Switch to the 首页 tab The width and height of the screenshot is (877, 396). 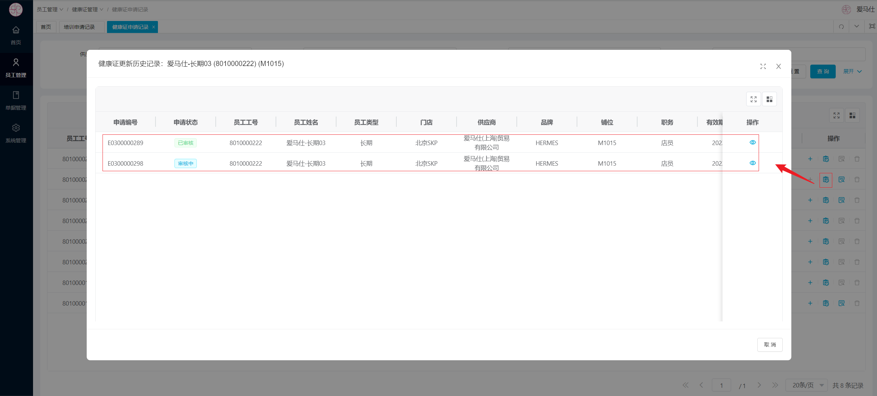point(46,27)
